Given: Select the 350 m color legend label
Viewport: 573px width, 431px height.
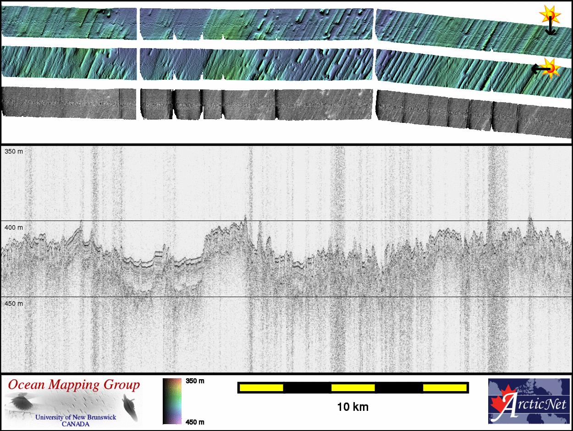Looking at the screenshot, I should (x=195, y=381).
